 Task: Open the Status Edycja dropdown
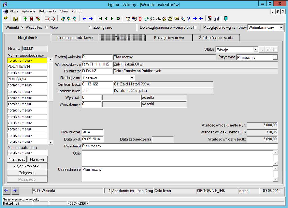[x=256, y=50]
